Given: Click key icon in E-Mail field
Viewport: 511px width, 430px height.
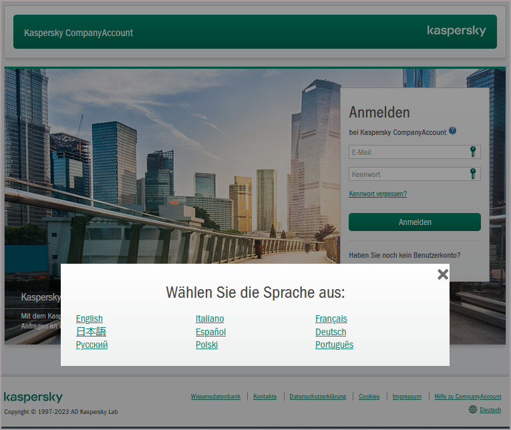Looking at the screenshot, I should (473, 152).
